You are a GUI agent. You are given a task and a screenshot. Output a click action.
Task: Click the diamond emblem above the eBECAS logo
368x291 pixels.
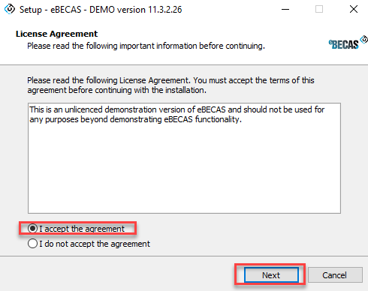364,39
